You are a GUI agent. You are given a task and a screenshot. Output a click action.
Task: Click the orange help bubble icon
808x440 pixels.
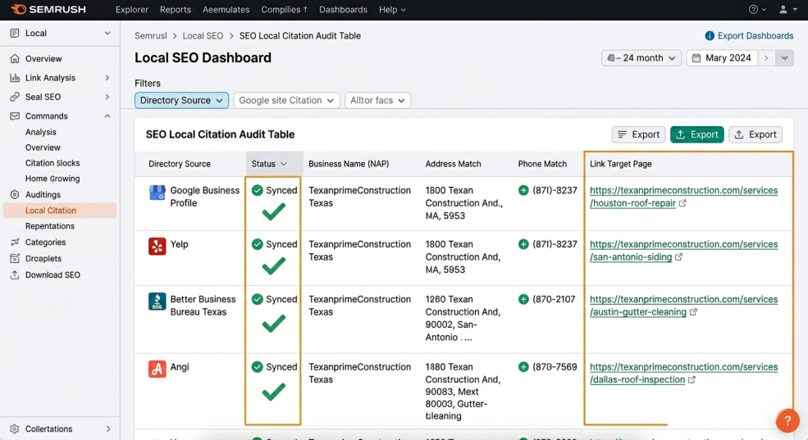[787, 421]
